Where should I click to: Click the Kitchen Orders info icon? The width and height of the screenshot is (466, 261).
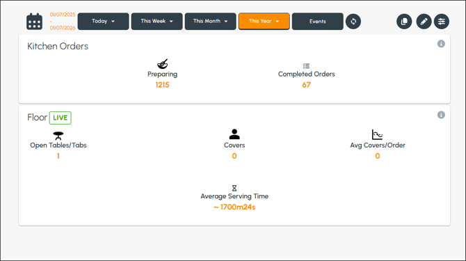(x=441, y=44)
